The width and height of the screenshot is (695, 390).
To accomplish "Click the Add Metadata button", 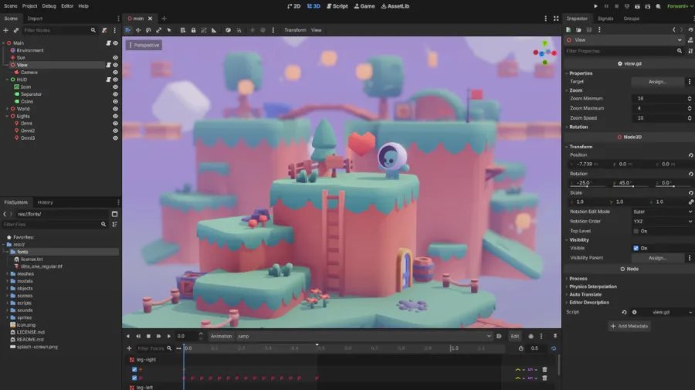I will point(629,326).
